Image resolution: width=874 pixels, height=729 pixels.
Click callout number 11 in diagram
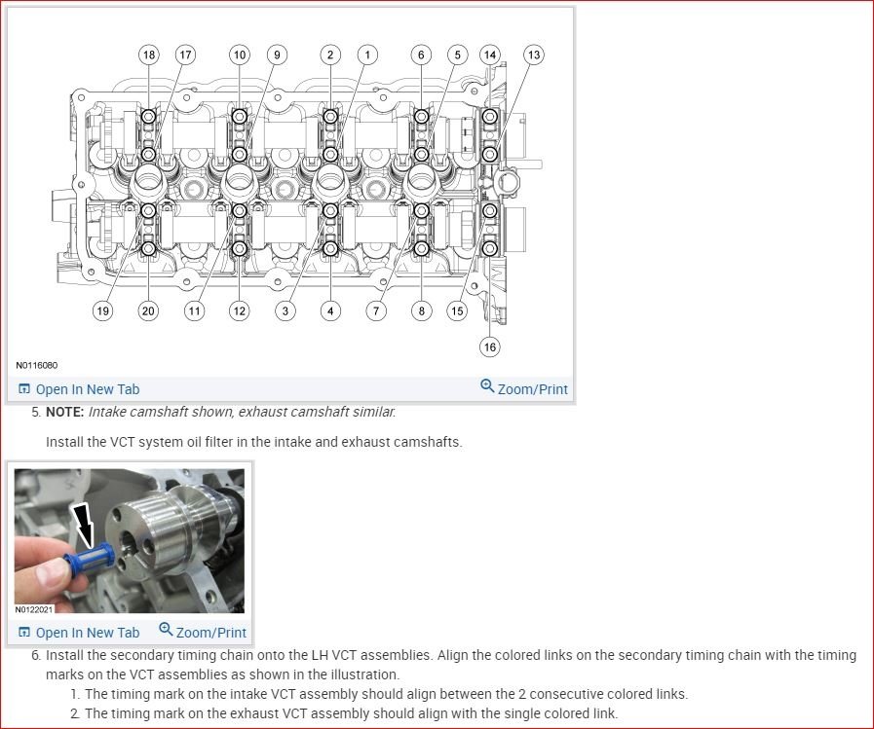click(194, 310)
